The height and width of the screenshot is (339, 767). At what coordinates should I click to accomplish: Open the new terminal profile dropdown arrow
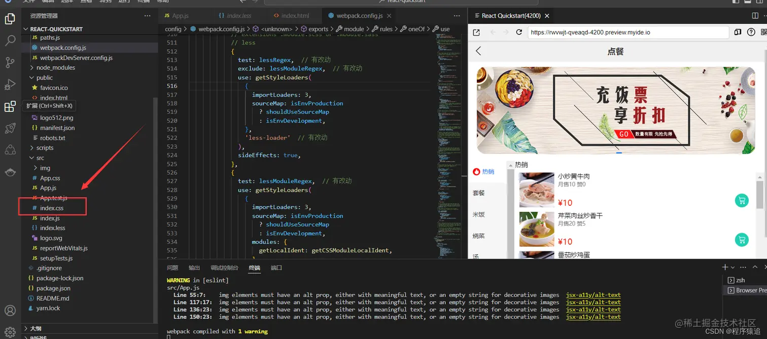tap(733, 267)
